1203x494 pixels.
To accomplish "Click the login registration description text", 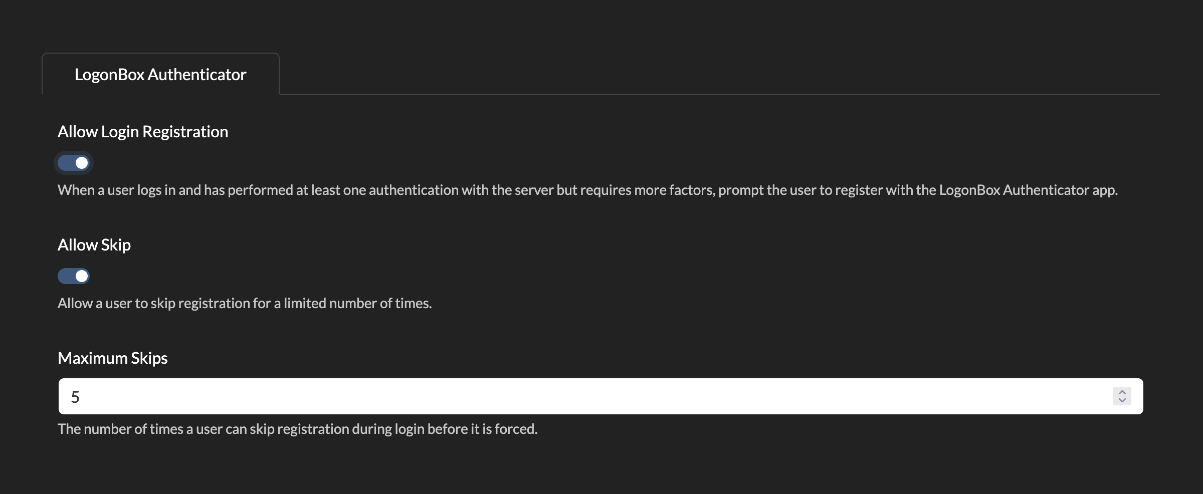I will (x=501, y=190).
